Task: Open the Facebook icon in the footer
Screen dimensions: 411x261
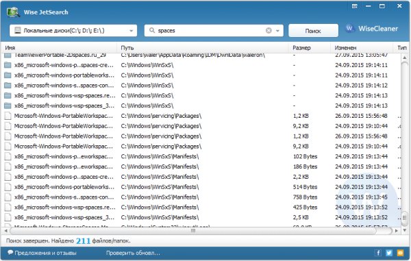Action: (x=378, y=253)
